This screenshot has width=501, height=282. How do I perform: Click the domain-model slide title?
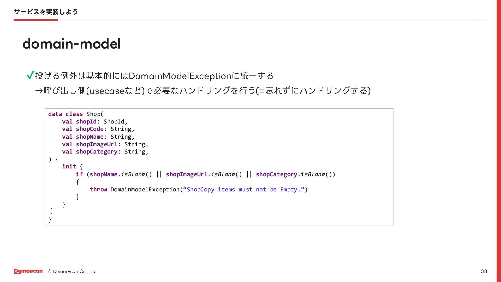click(x=71, y=44)
